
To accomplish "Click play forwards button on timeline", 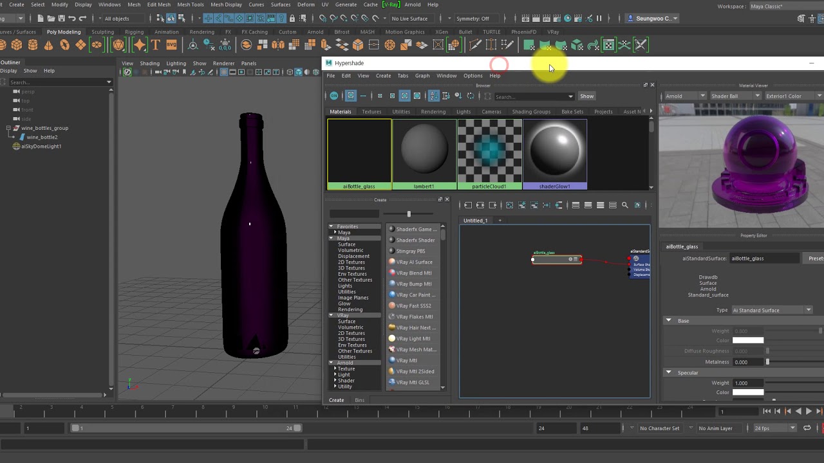I will tap(809, 412).
